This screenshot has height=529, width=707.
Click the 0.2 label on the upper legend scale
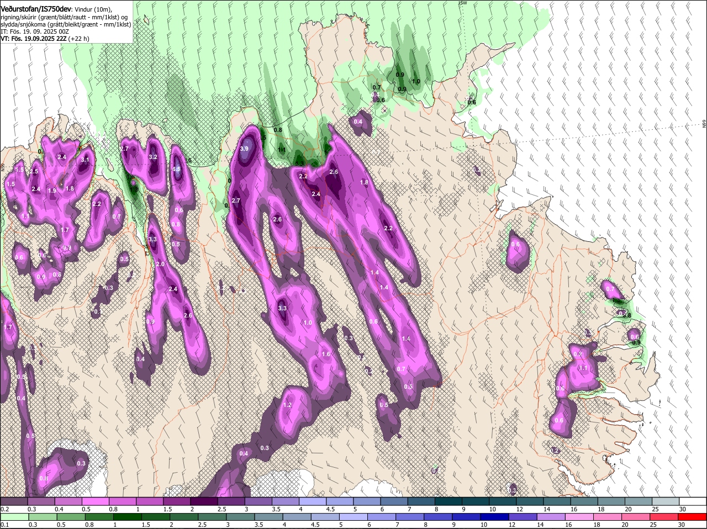coord(4,509)
